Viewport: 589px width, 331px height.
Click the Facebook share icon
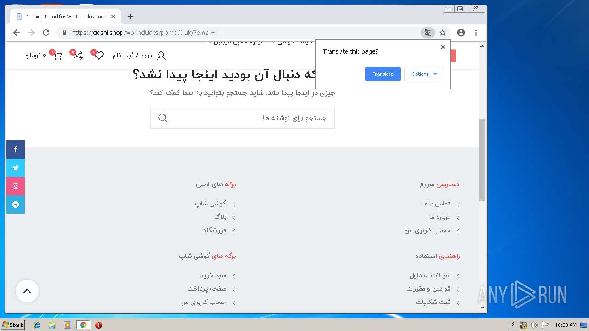(16, 149)
